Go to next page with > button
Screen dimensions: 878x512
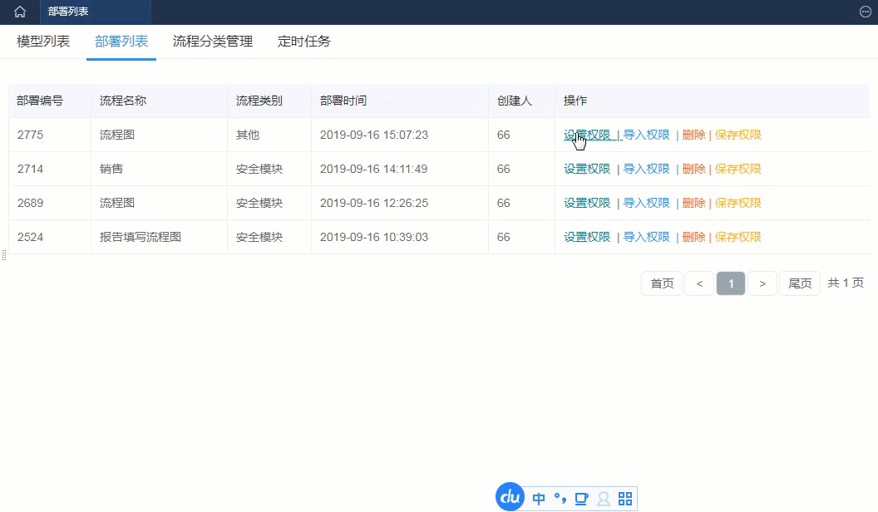pyautogui.click(x=762, y=283)
